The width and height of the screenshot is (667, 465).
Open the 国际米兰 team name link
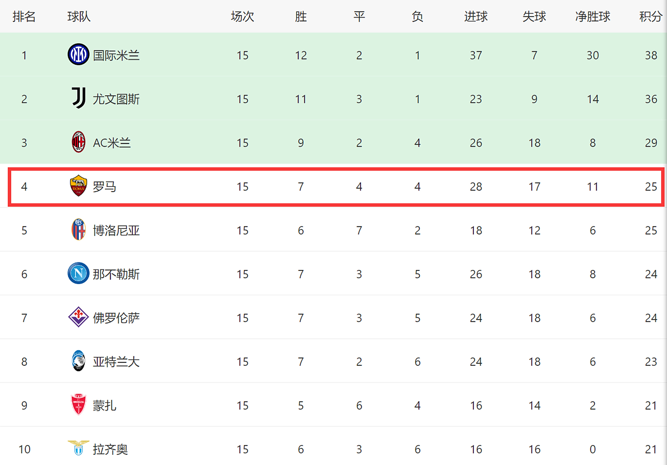coord(116,55)
